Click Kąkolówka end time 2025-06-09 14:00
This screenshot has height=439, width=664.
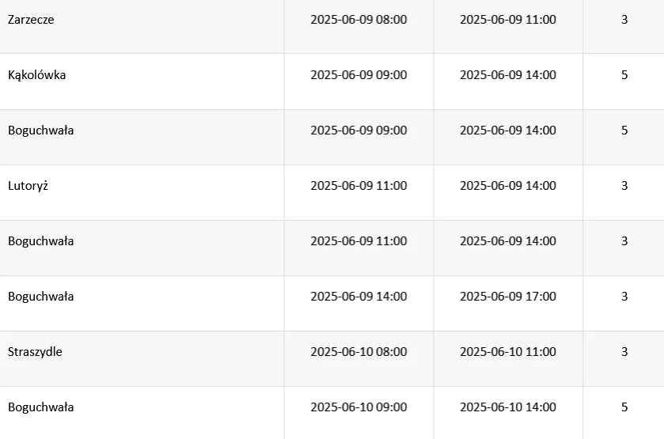tap(508, 75)
